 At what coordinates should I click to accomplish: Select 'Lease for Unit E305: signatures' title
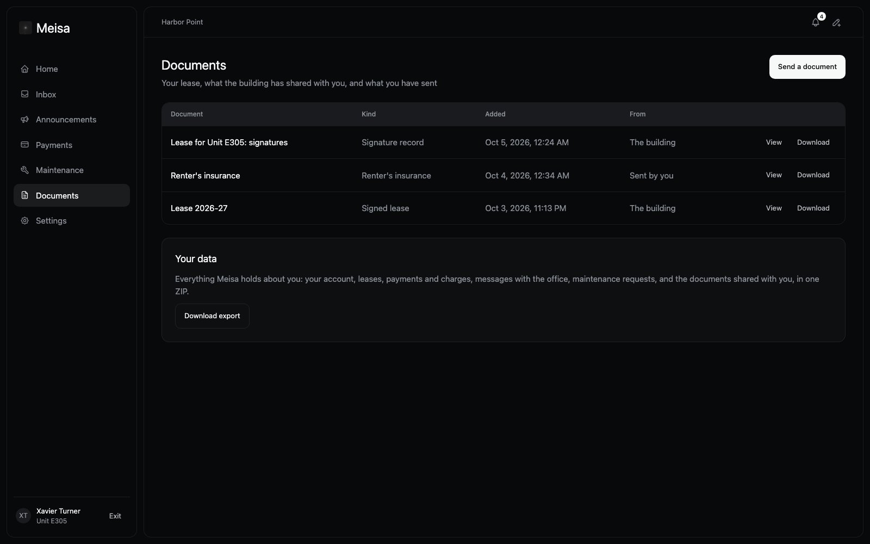coord(229,143)
